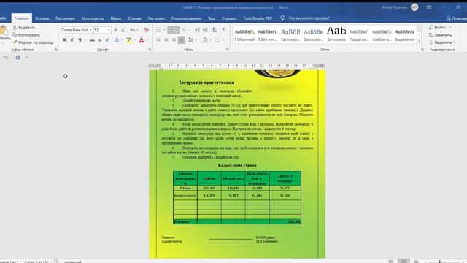The width and height of the screenshot is (467, 263).
Task: Toggle italic formatting (К)
Action: click(x=72, y=40)
